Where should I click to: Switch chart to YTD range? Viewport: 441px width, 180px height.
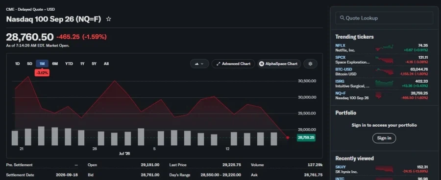point(69,64)
